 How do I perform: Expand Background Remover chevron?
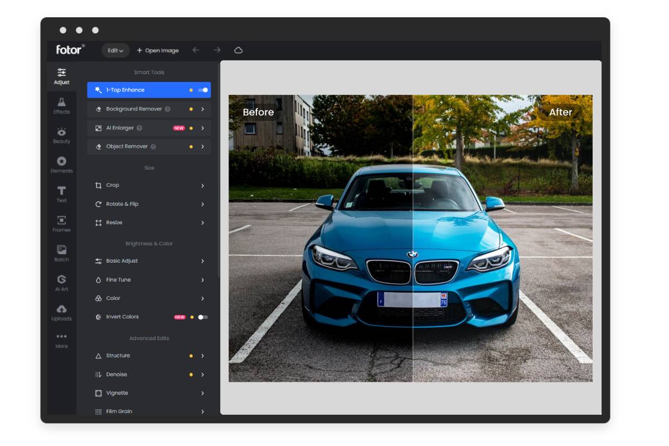tap(202, 109)
